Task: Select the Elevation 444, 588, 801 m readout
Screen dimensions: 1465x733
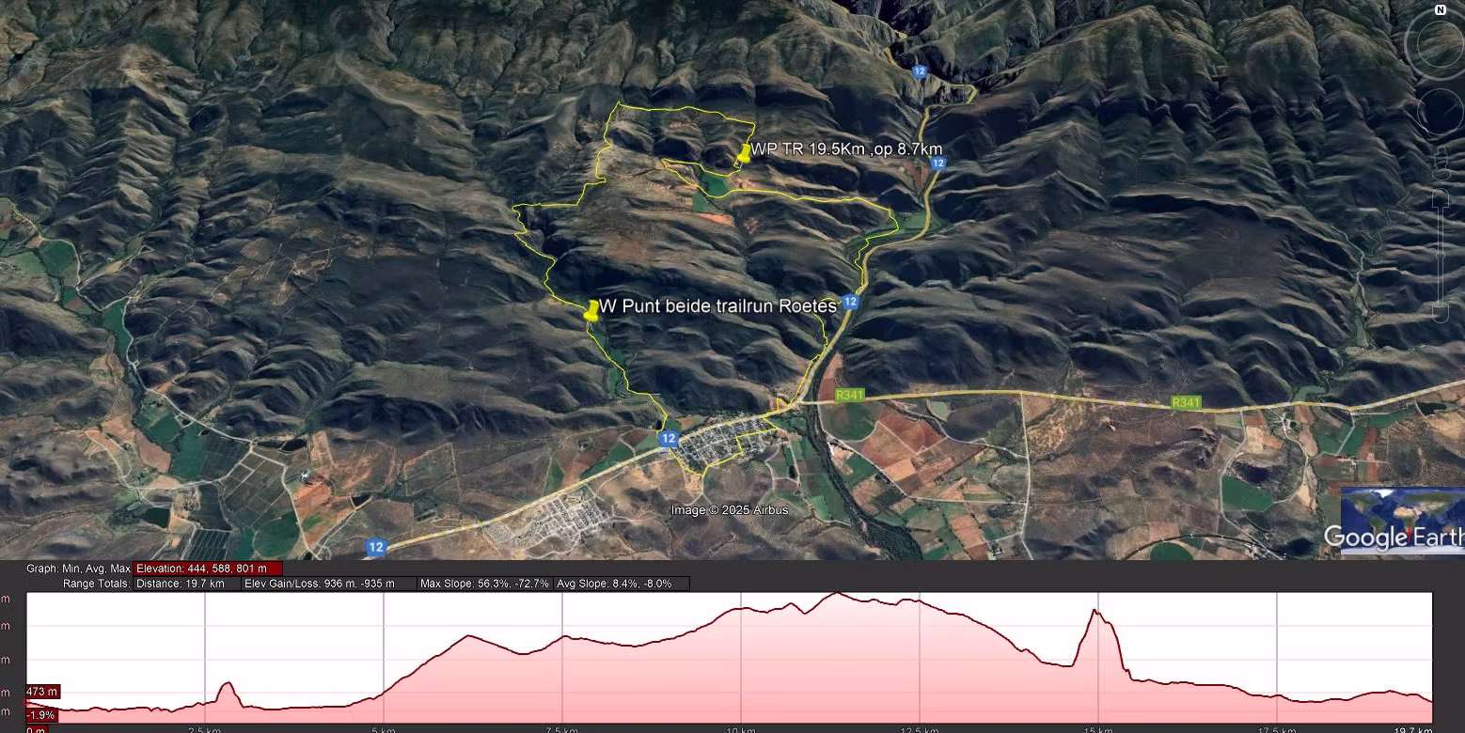Action: click(208, 569)
